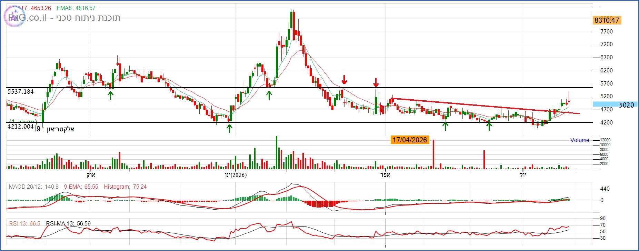Click the round AI logo icon
Image resolution: width=639 pixels, height=251 pixels.
pos(14,17)
